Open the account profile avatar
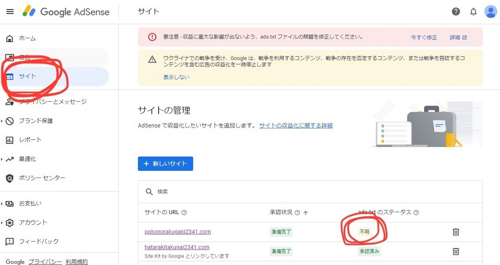 490,12
